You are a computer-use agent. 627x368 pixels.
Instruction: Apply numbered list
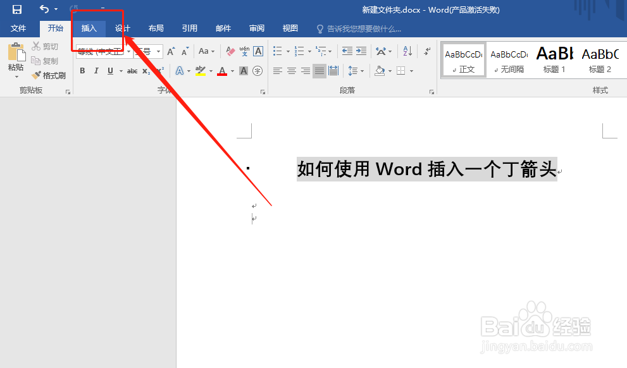point(299,51)
